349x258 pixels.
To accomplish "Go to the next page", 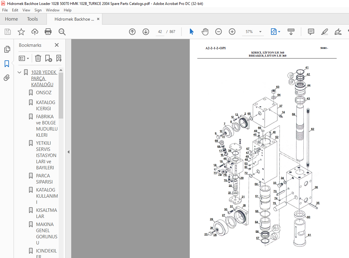I will pyautogui.click(x=146, y=32).
